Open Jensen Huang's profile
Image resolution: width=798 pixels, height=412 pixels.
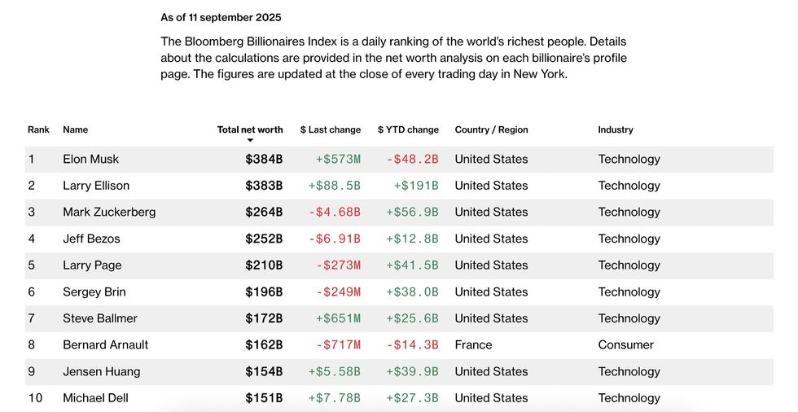click(101, 371)
